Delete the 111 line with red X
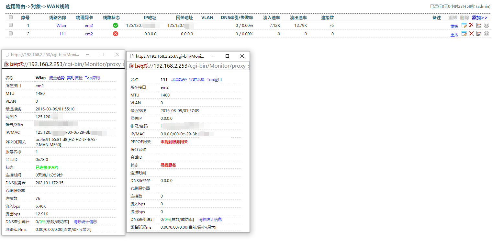This screenshot has width=492, height=250. click(x=471, y=34)
